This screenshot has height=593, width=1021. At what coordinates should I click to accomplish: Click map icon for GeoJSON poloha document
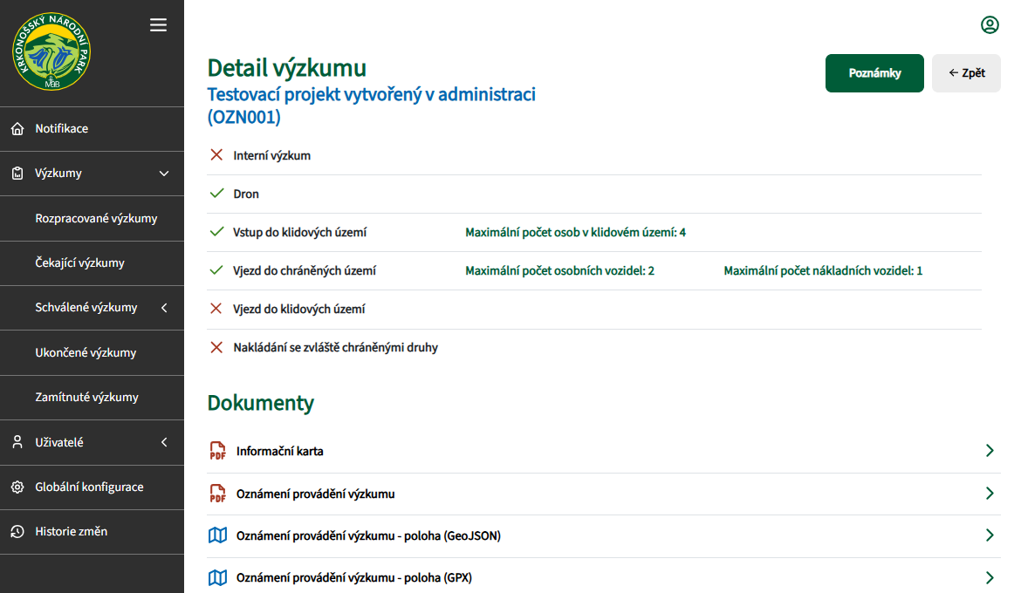pos(217,535)
